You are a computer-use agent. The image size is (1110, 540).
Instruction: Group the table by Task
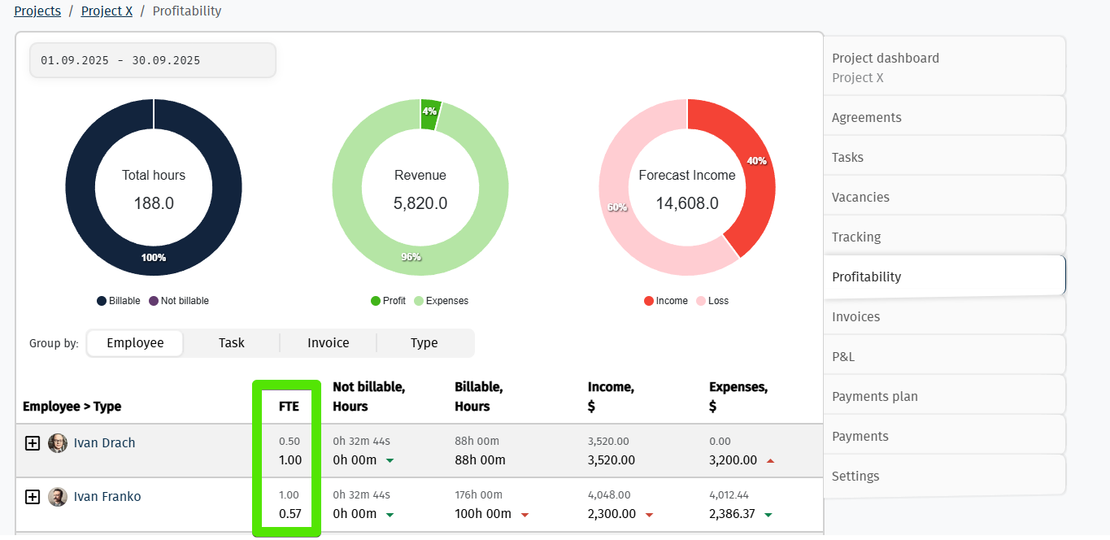pyautogui.click(x=232, y=343)
